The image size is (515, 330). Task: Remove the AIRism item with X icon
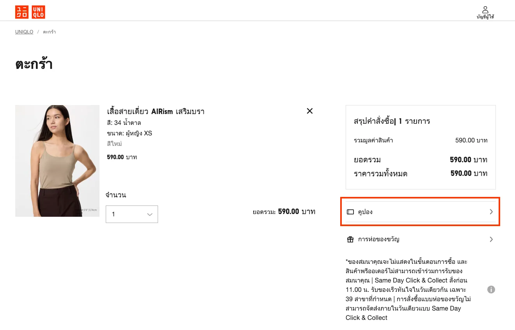click(310, 111)
